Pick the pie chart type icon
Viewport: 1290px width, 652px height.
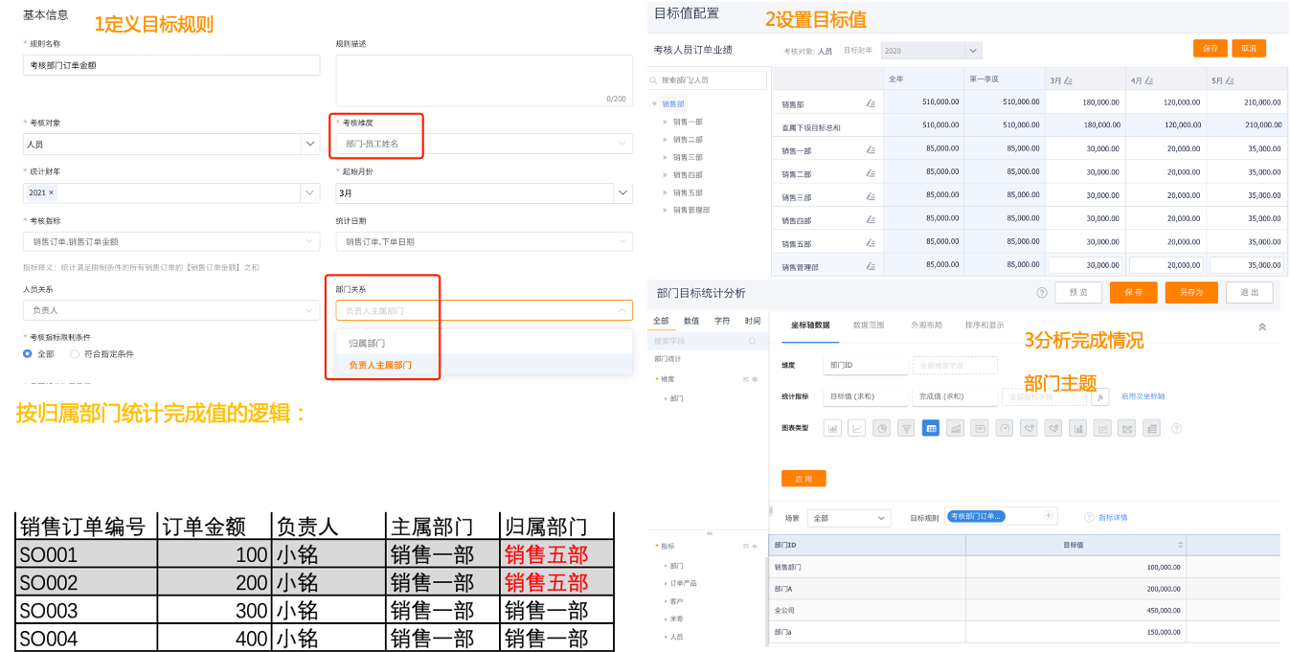pyautogui.click(x=882, y=428)
